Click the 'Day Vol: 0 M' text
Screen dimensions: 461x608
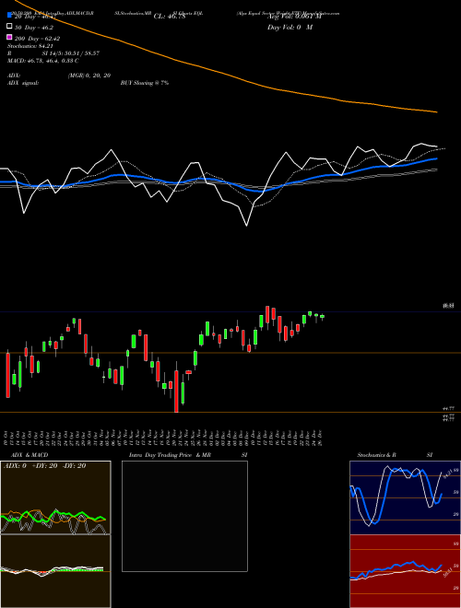coord(290,27)
